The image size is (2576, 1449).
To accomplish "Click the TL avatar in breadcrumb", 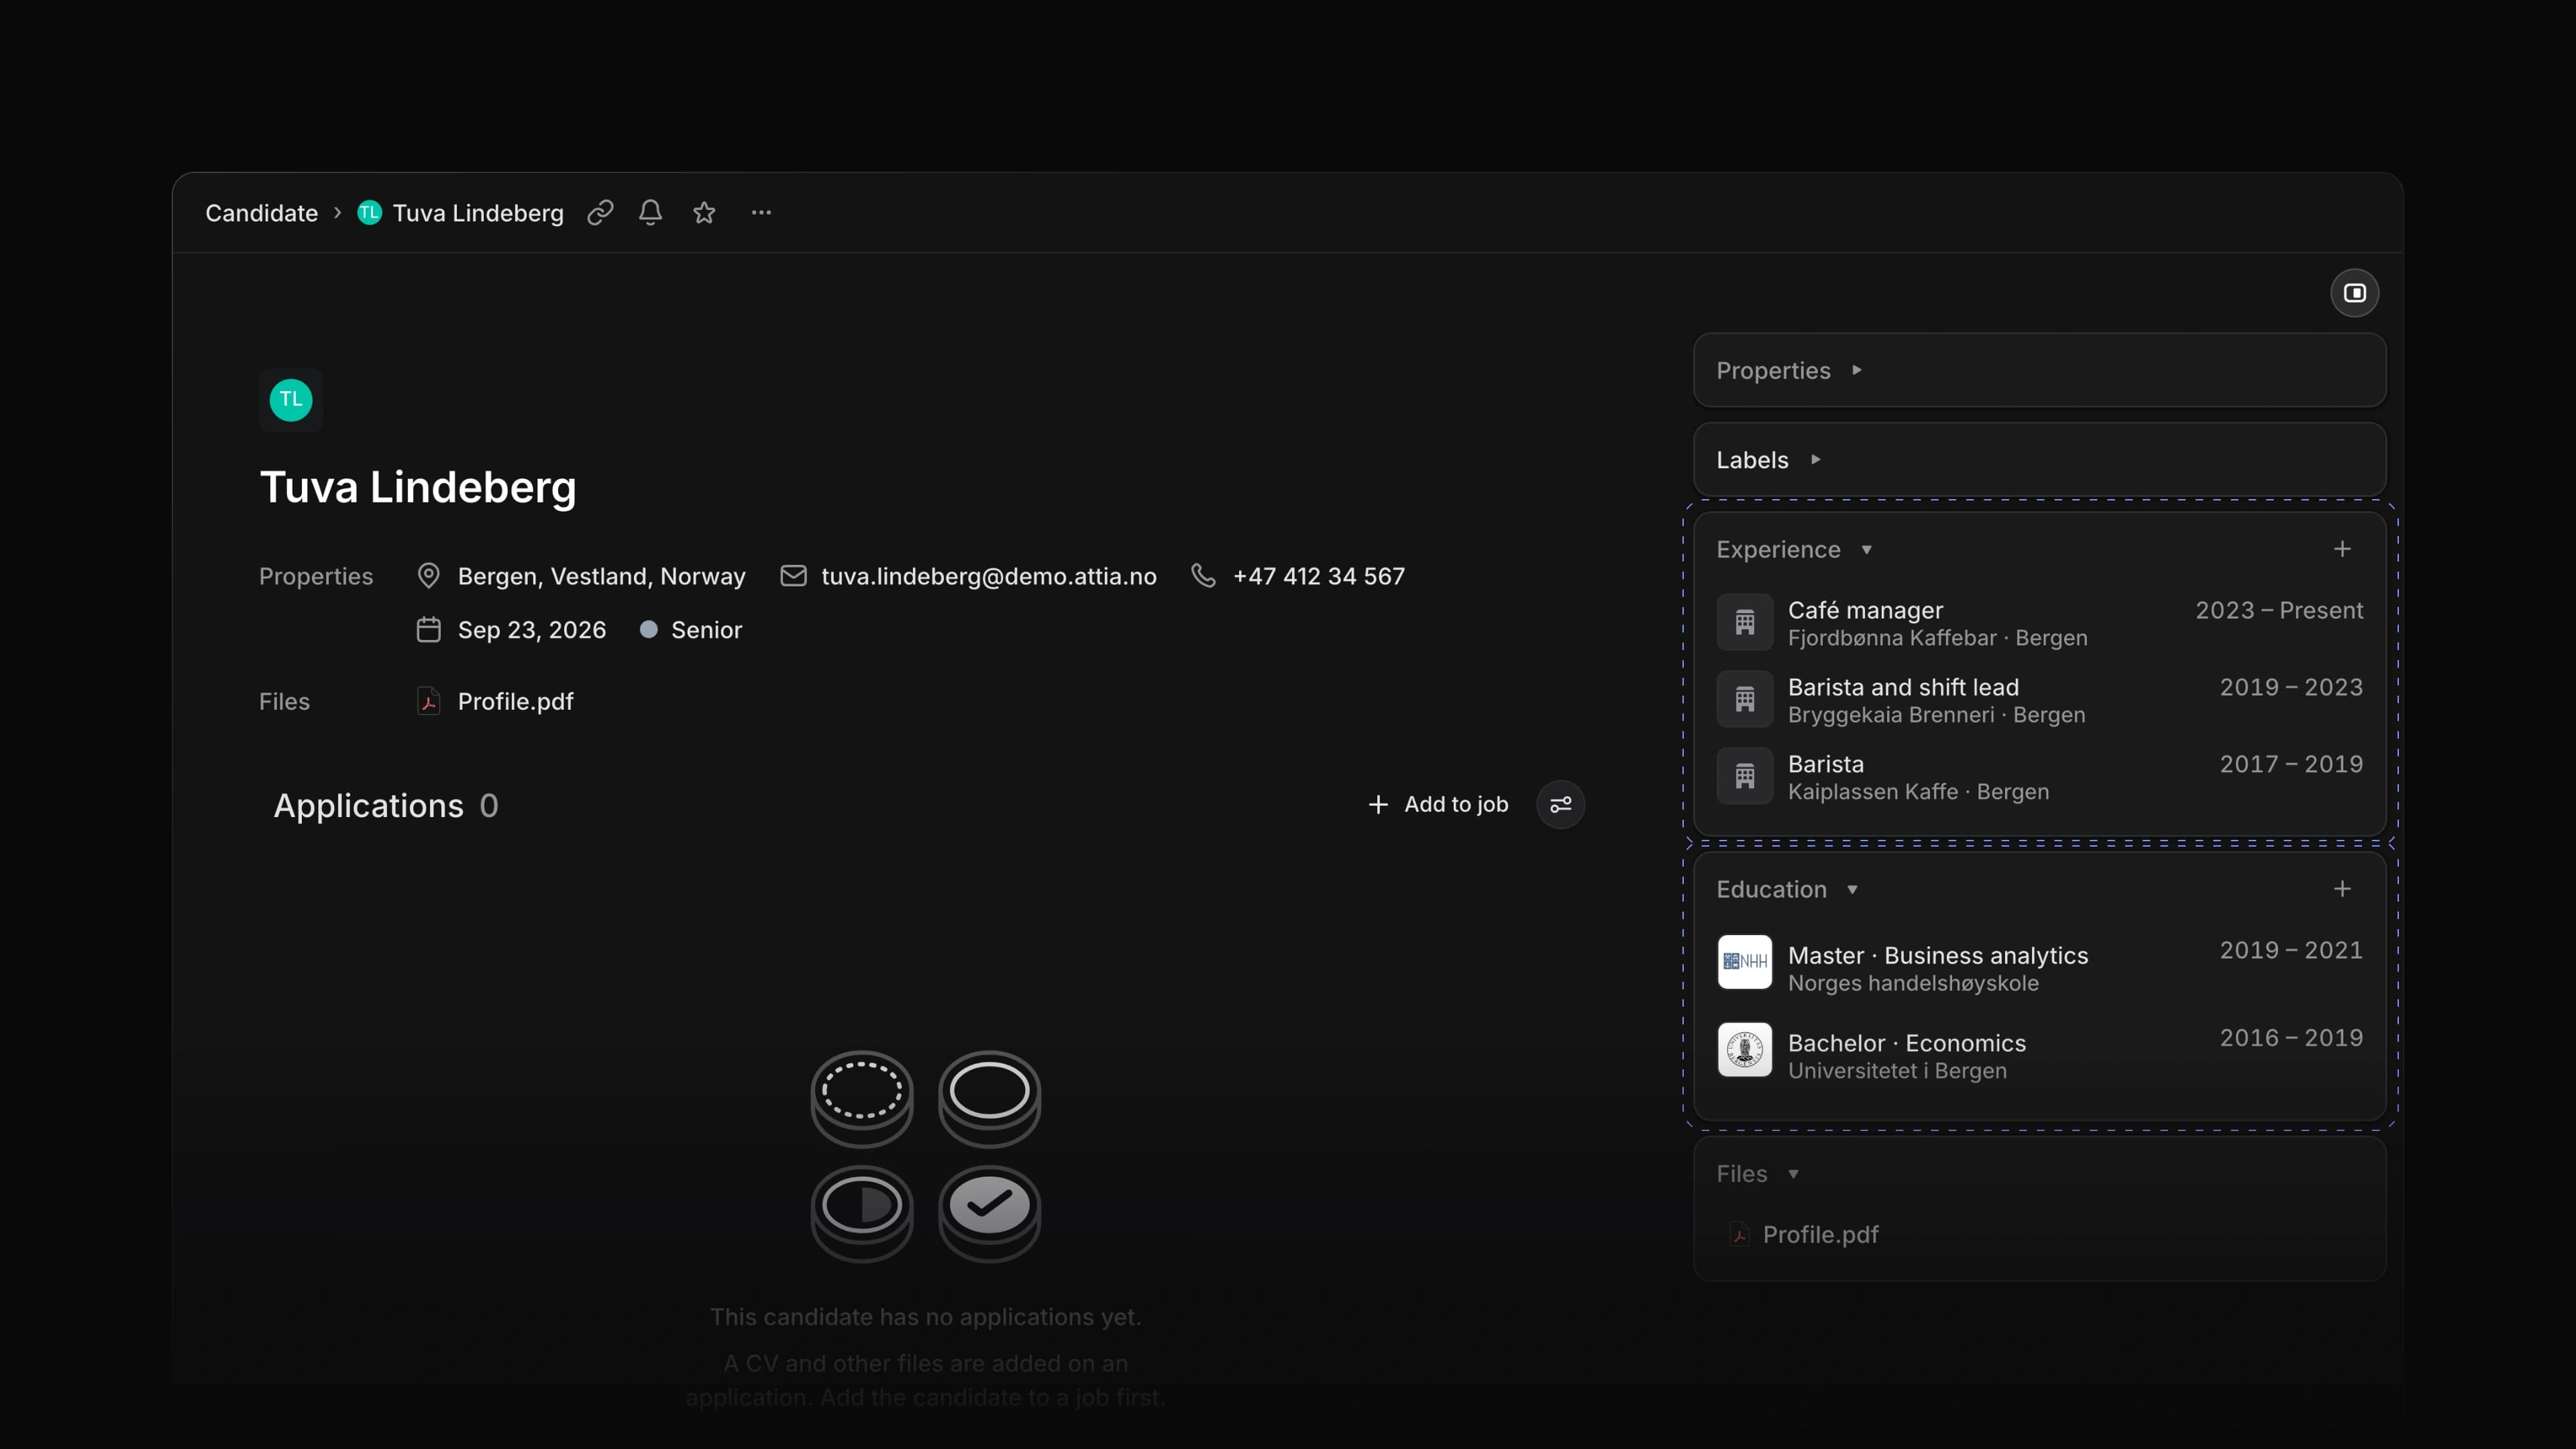I will click(x=369, y=212).
